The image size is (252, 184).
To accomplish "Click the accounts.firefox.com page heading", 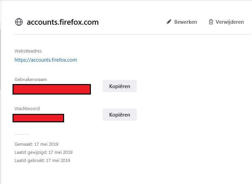I will (x=63, y=22).
